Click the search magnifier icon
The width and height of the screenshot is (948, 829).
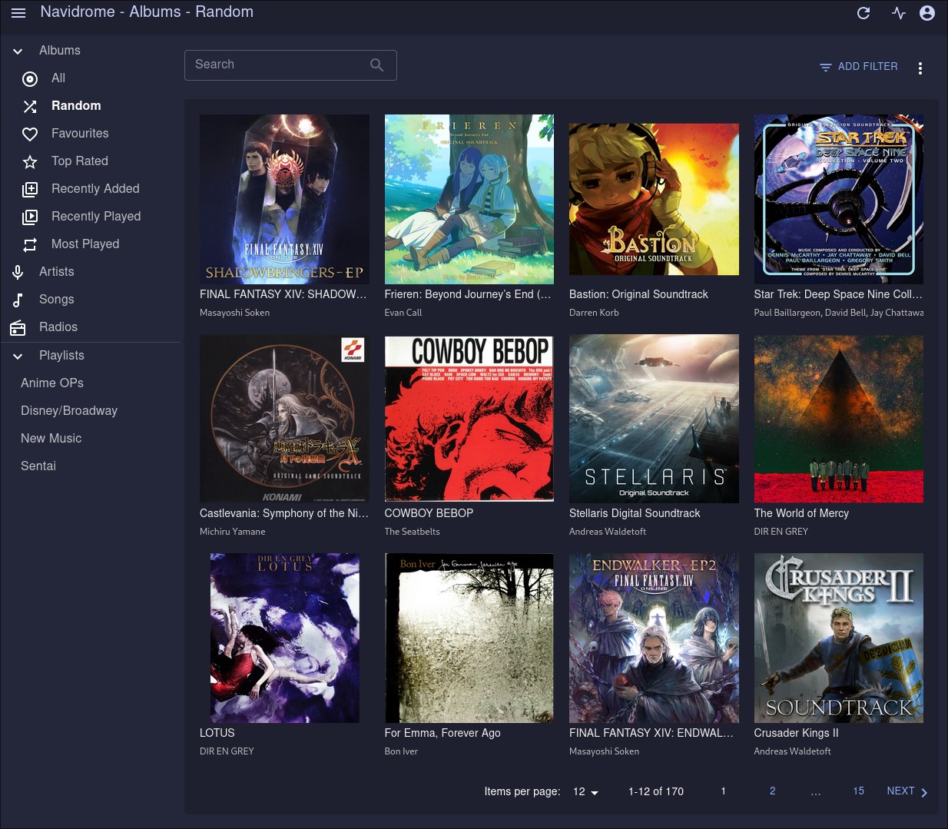click(x=376, y=65)
